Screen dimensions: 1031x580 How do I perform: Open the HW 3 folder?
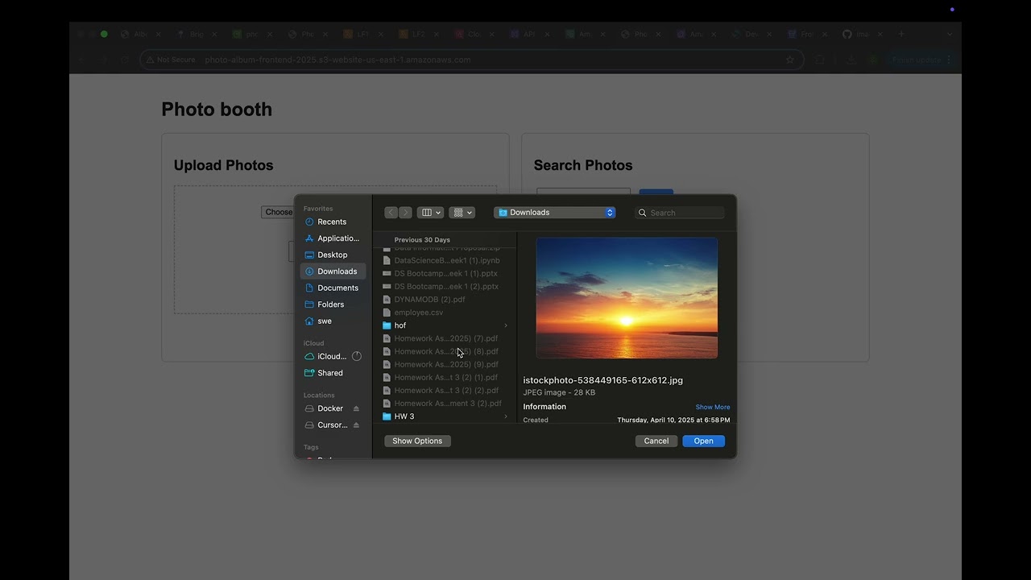point(445,416)
